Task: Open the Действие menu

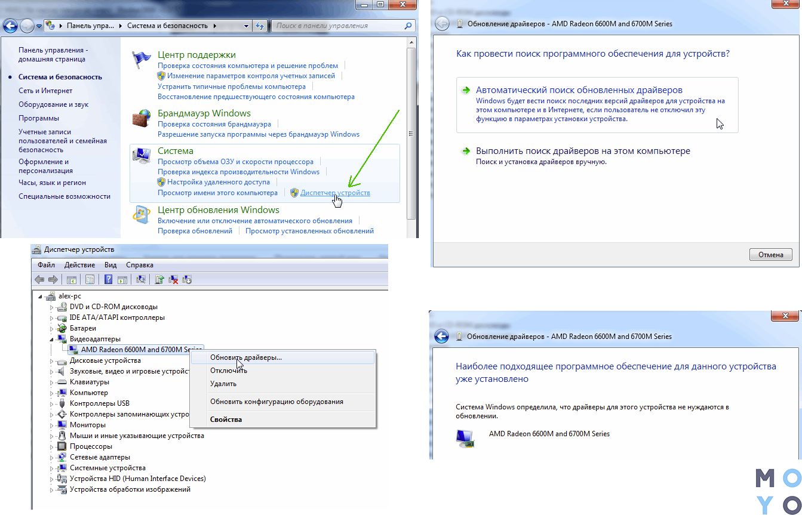Action: [79, 265]
